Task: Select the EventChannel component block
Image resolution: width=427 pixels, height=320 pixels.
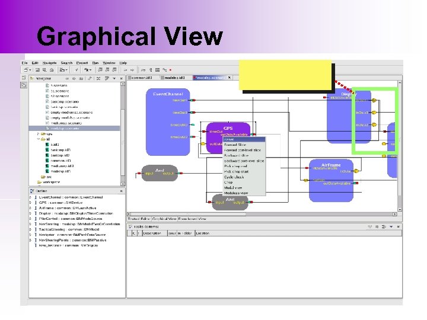Action: point(168,122)
